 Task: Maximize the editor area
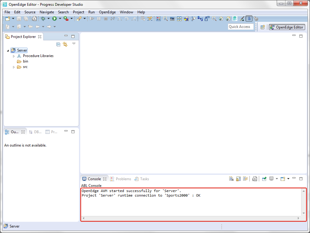tap(301, 36)
